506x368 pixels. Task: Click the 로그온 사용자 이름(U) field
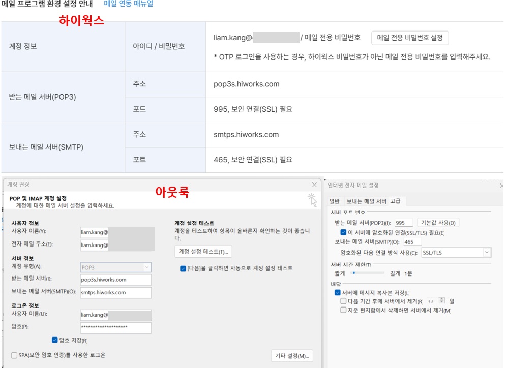click(115, 315)
